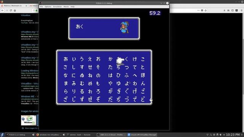The width and height of the screenshot is (244, 137).
Task: Select the kana と in the grid
Action: tap(143, 67)
